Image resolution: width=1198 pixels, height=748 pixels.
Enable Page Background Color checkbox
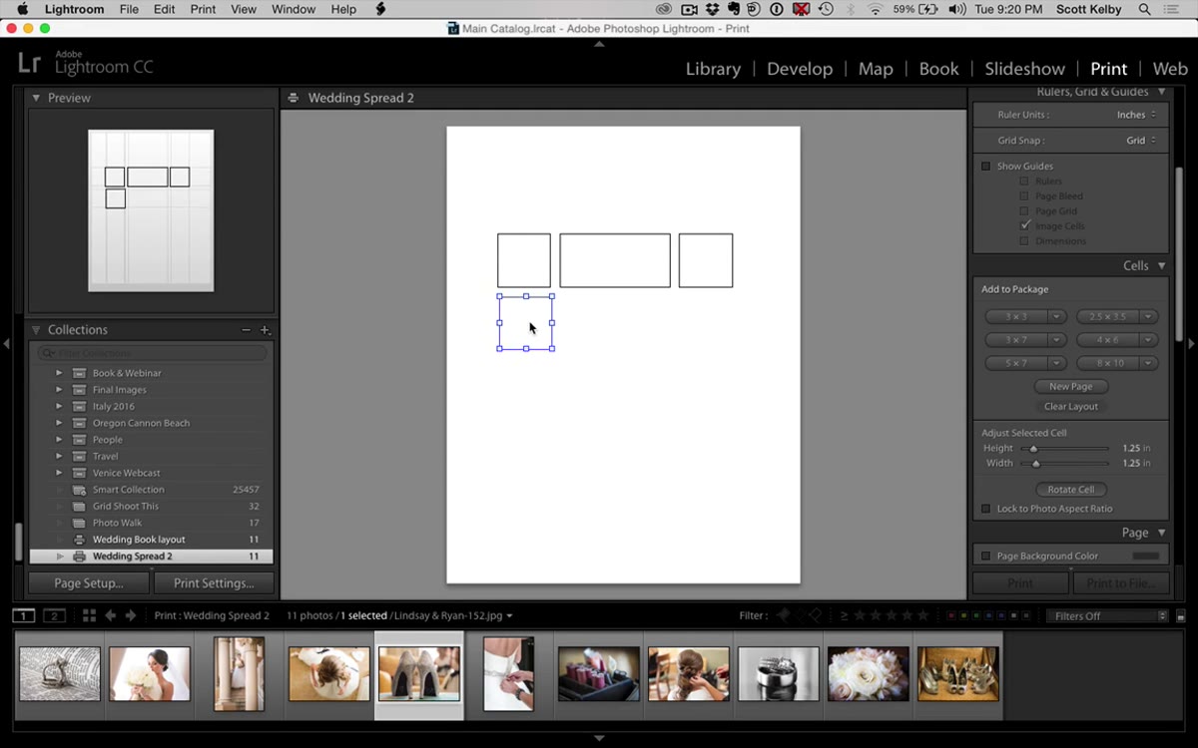pyautogui.click(x=985, y=556)
